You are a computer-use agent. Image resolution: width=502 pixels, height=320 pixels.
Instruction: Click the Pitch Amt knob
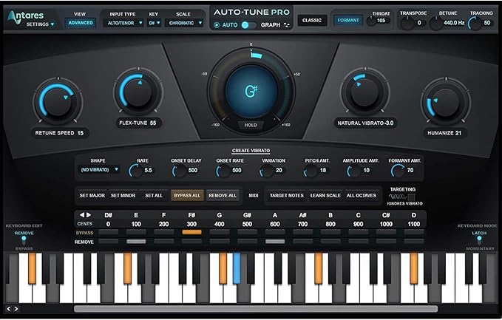coord(311,171)
